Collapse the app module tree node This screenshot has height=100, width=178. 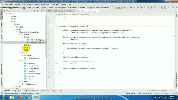click(7, 14)
